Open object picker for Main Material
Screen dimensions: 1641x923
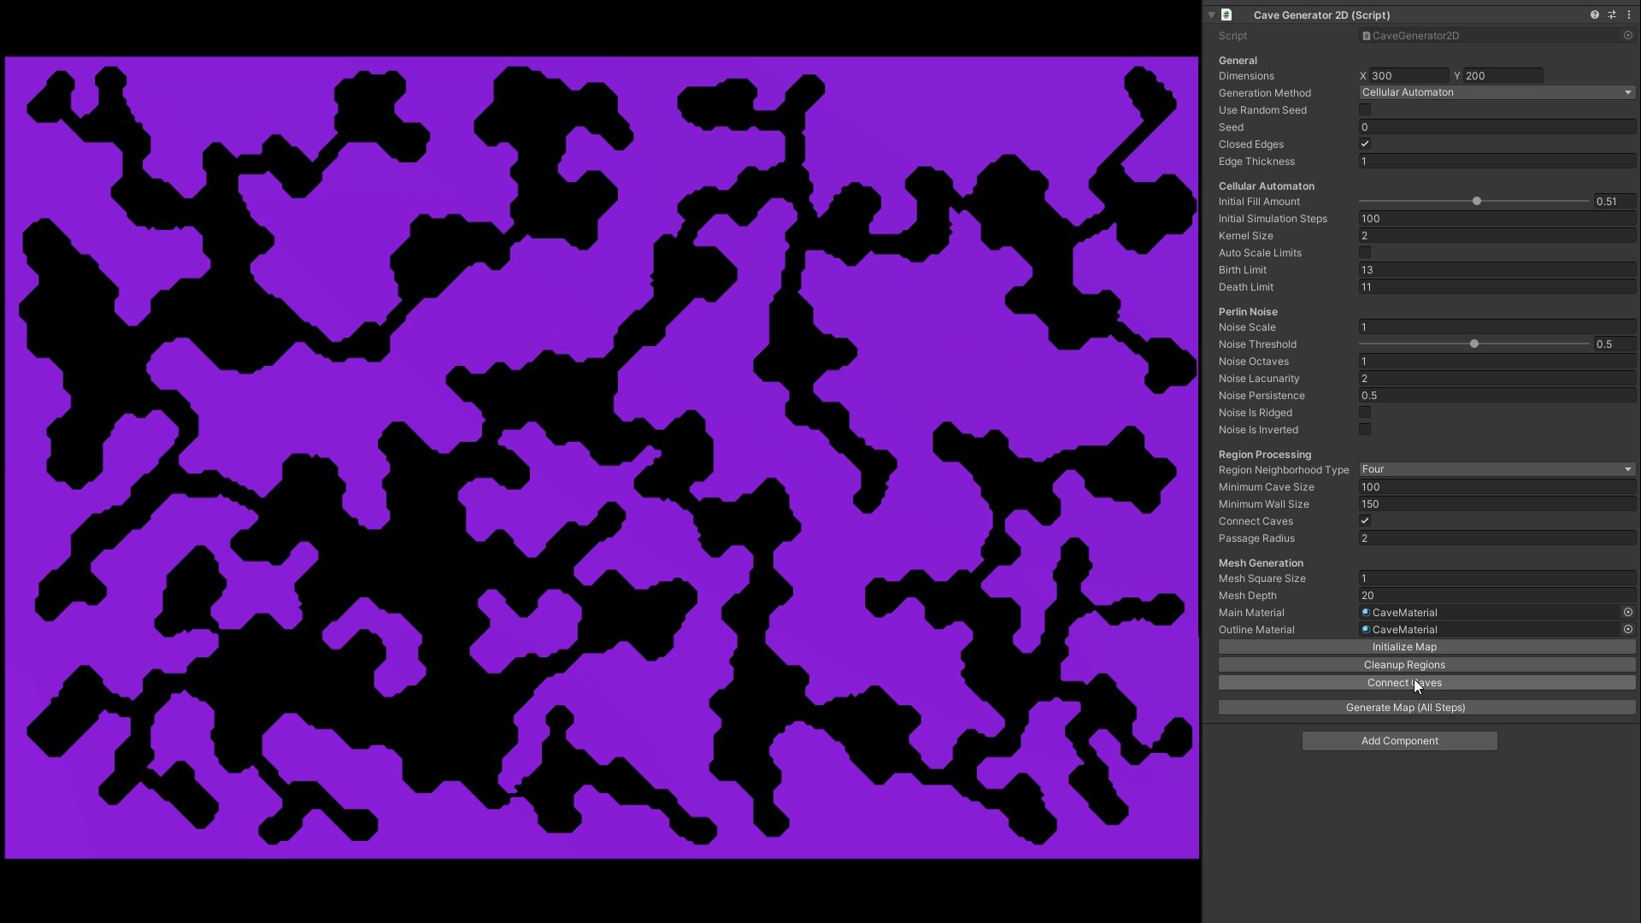click(x=1627, y=612)
